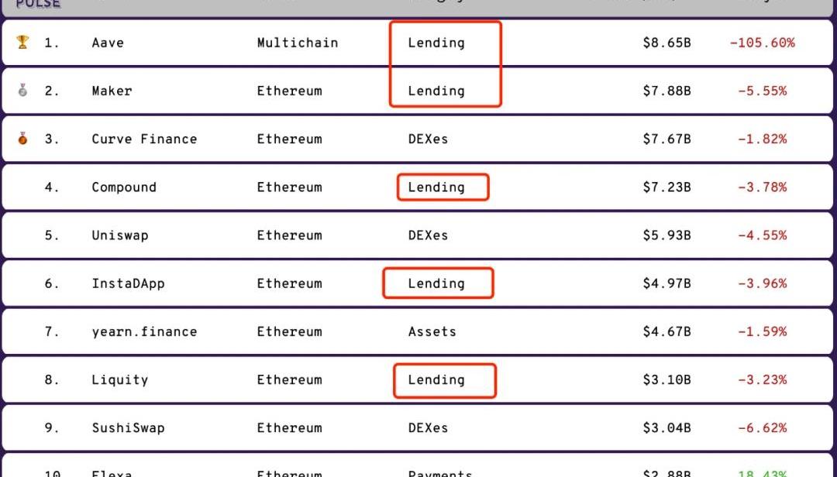837x477 pixels.
Task: Open the Liquity entry
Action: 120,380
